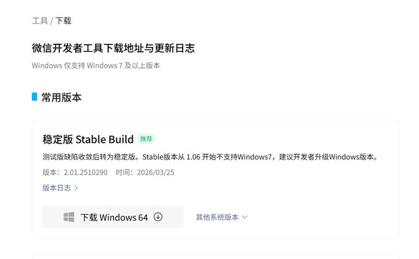Click the 版本: label in the card
Viewport: 419px width, 259px height.
coord(53,173)
